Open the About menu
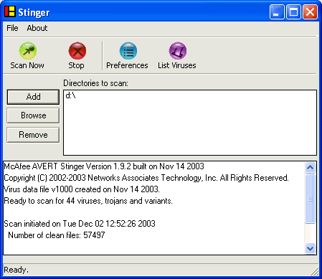The image size is (322, 279). point(37,28)
